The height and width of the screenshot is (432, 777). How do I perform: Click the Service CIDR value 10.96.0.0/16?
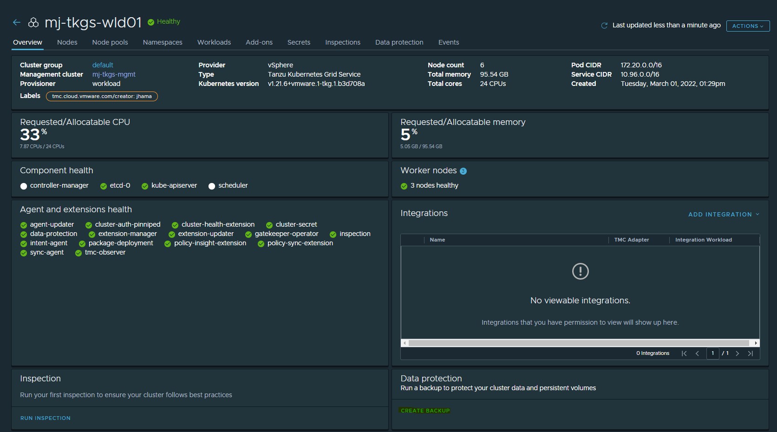(640, 74)
